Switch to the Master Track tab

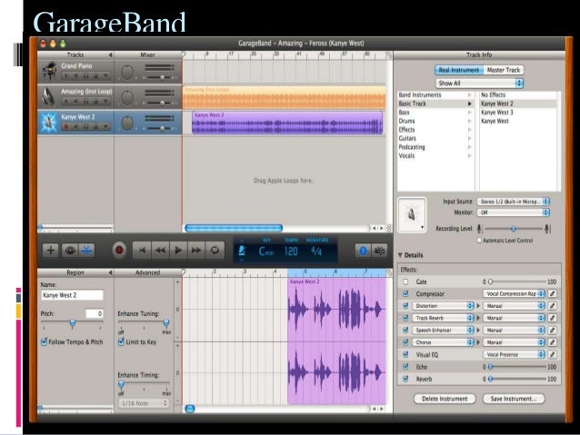coord(504,70)
